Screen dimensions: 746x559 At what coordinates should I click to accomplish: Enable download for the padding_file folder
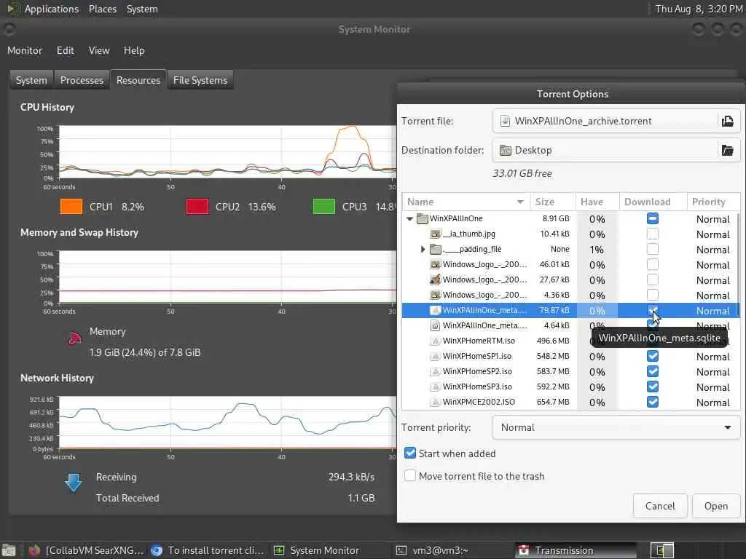(653, 249)
